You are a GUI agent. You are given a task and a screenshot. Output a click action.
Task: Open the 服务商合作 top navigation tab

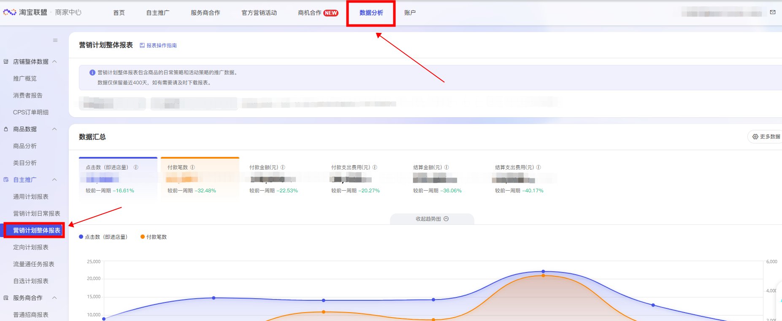(x=206, y=13)
